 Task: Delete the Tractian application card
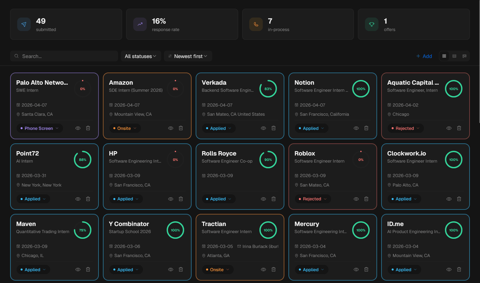tap(274, 270)
